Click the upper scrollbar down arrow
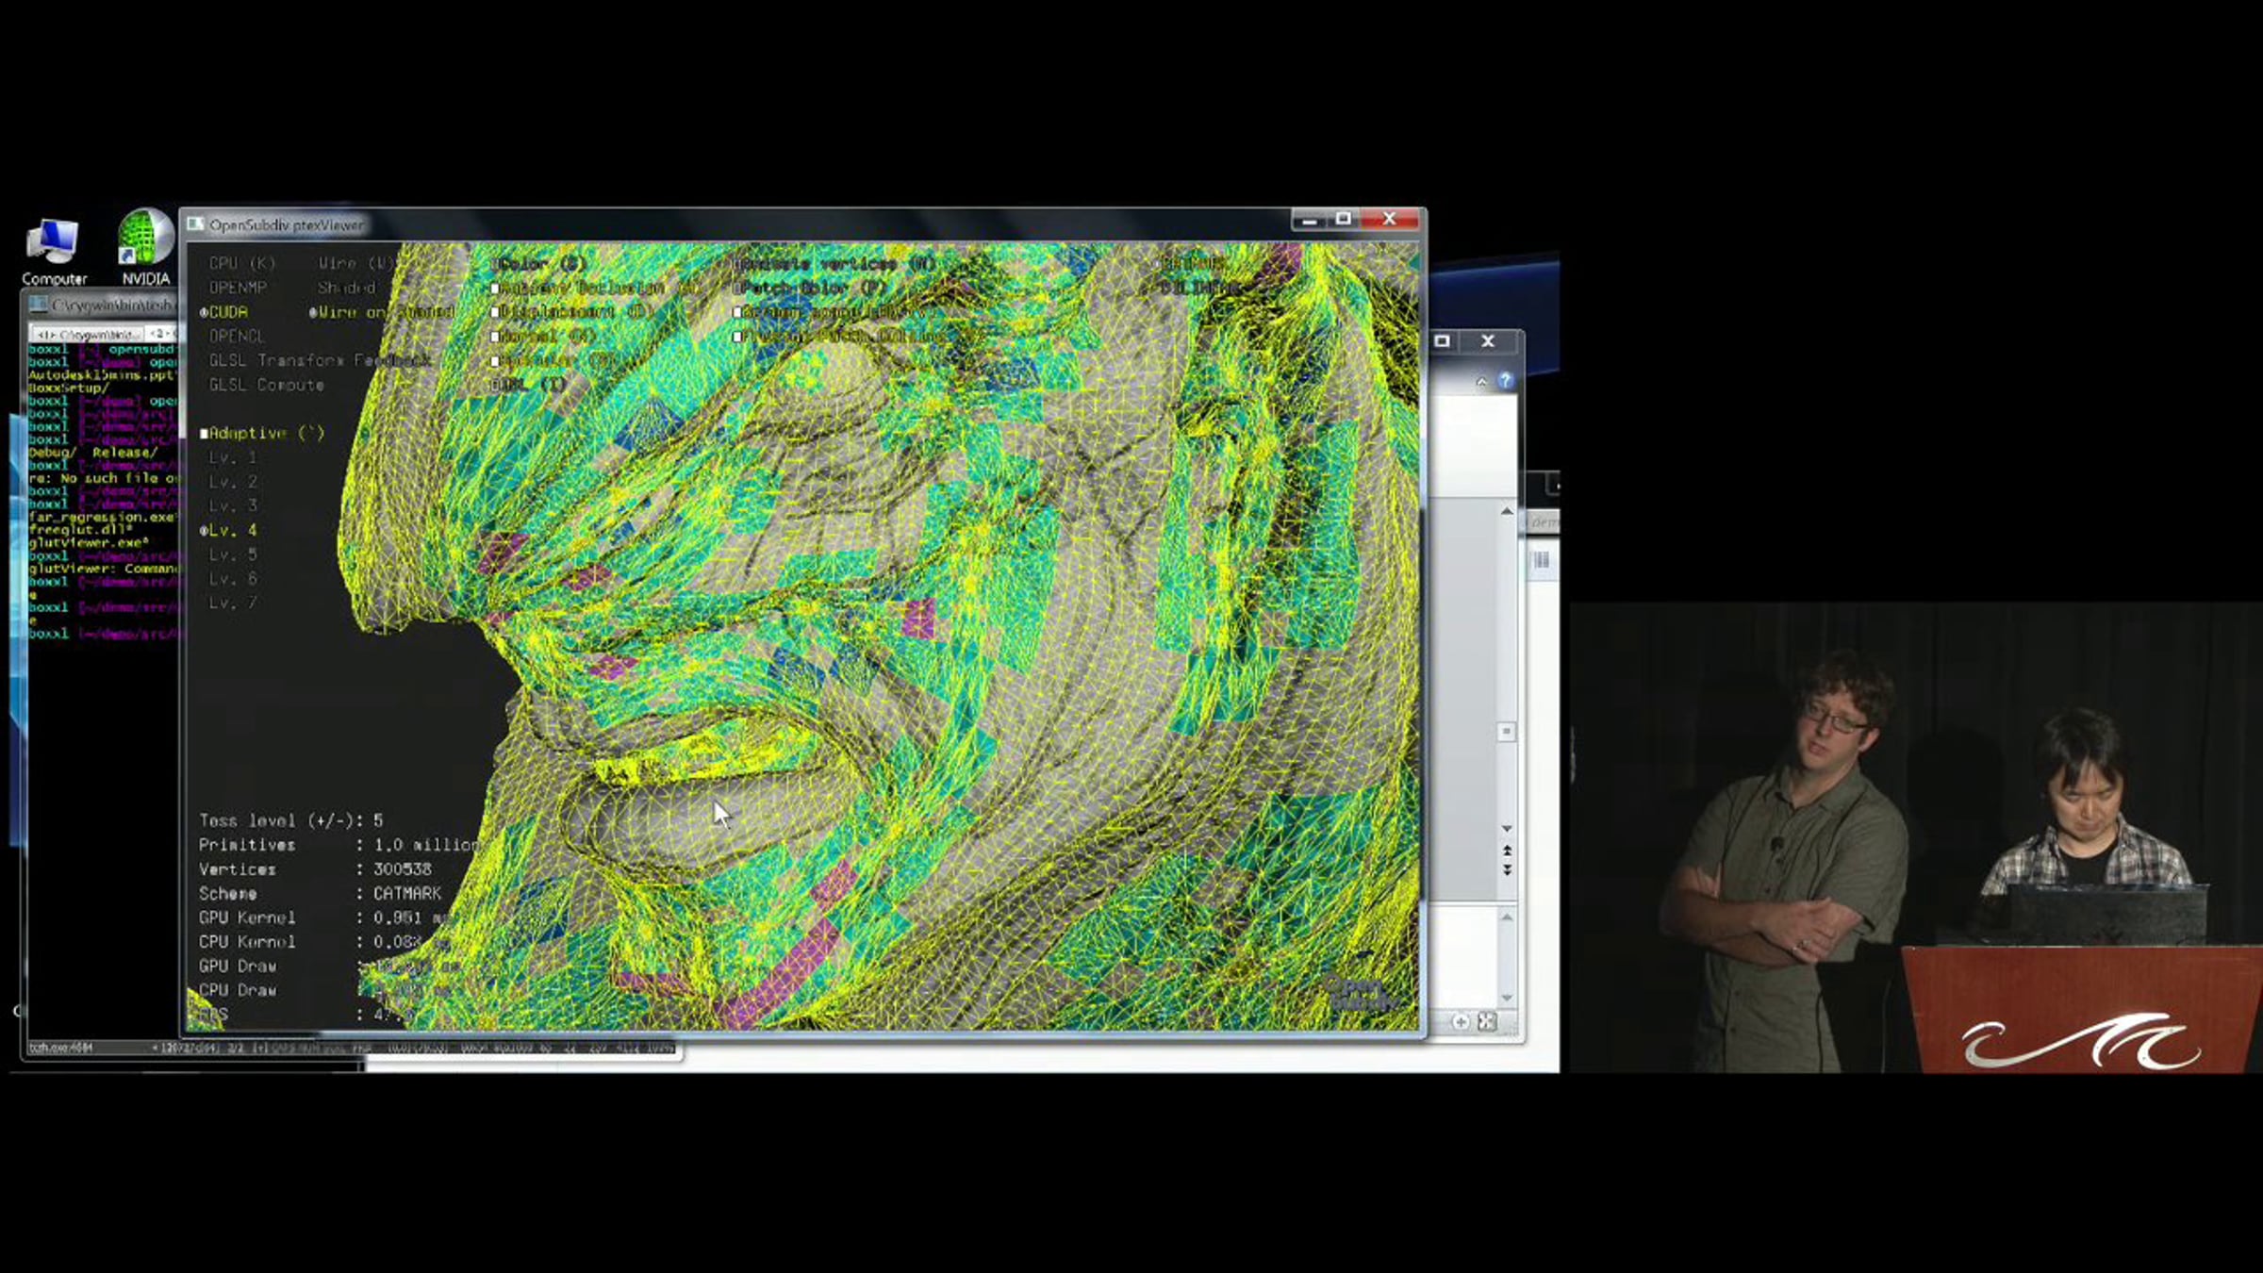The width and height of the screenshot is (2263, 1273). tap(1507, 829)
